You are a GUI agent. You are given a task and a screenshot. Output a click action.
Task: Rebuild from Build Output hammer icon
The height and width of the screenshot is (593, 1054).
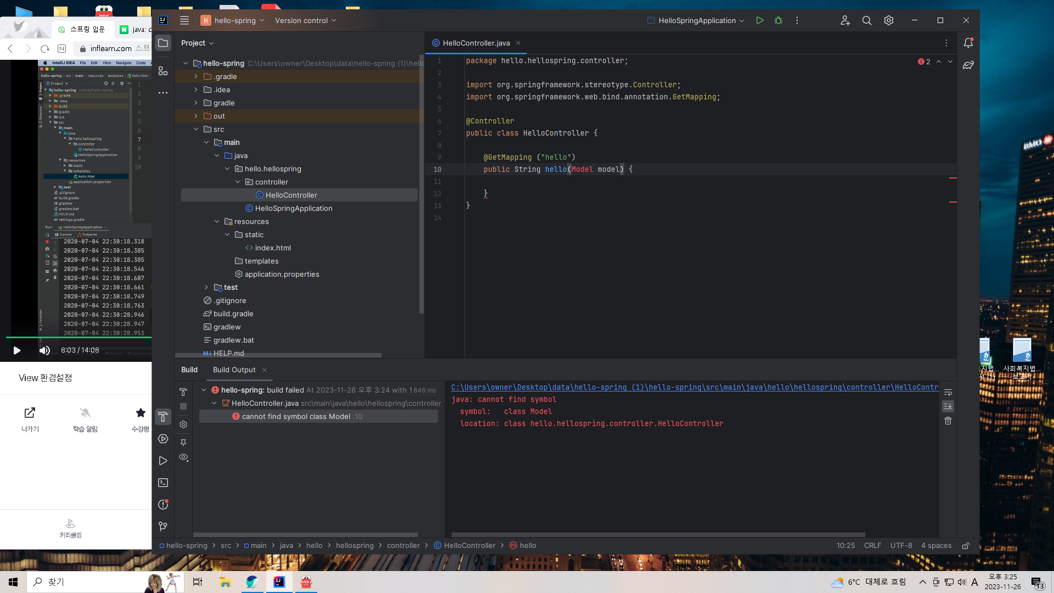point(183,392)
